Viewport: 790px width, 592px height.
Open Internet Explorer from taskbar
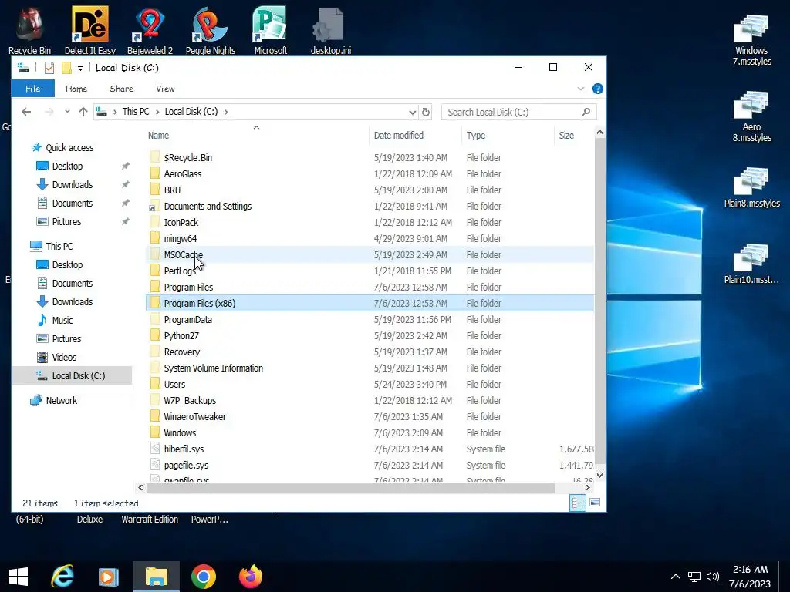(62, 577)
